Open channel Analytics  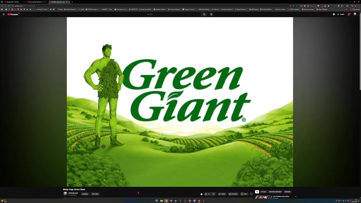[x=85, y=194]
